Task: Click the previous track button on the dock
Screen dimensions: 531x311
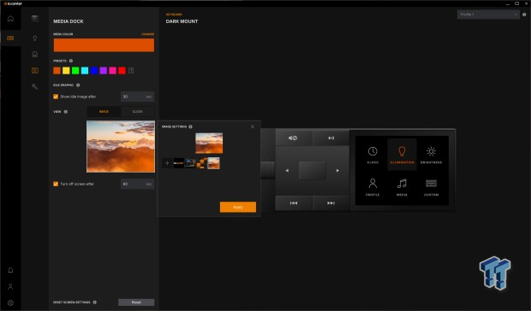Action: click(293, 203)
